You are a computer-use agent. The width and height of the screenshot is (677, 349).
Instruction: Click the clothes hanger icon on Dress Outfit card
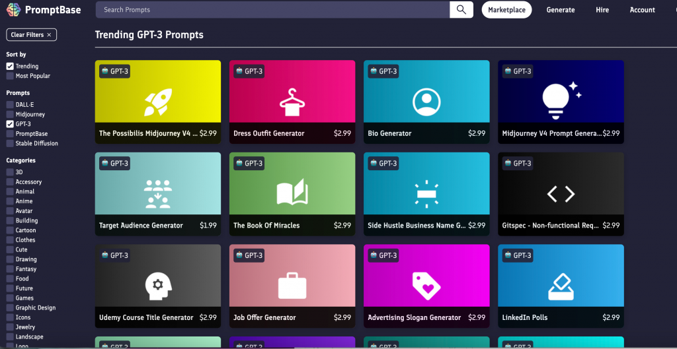[292, 102]
